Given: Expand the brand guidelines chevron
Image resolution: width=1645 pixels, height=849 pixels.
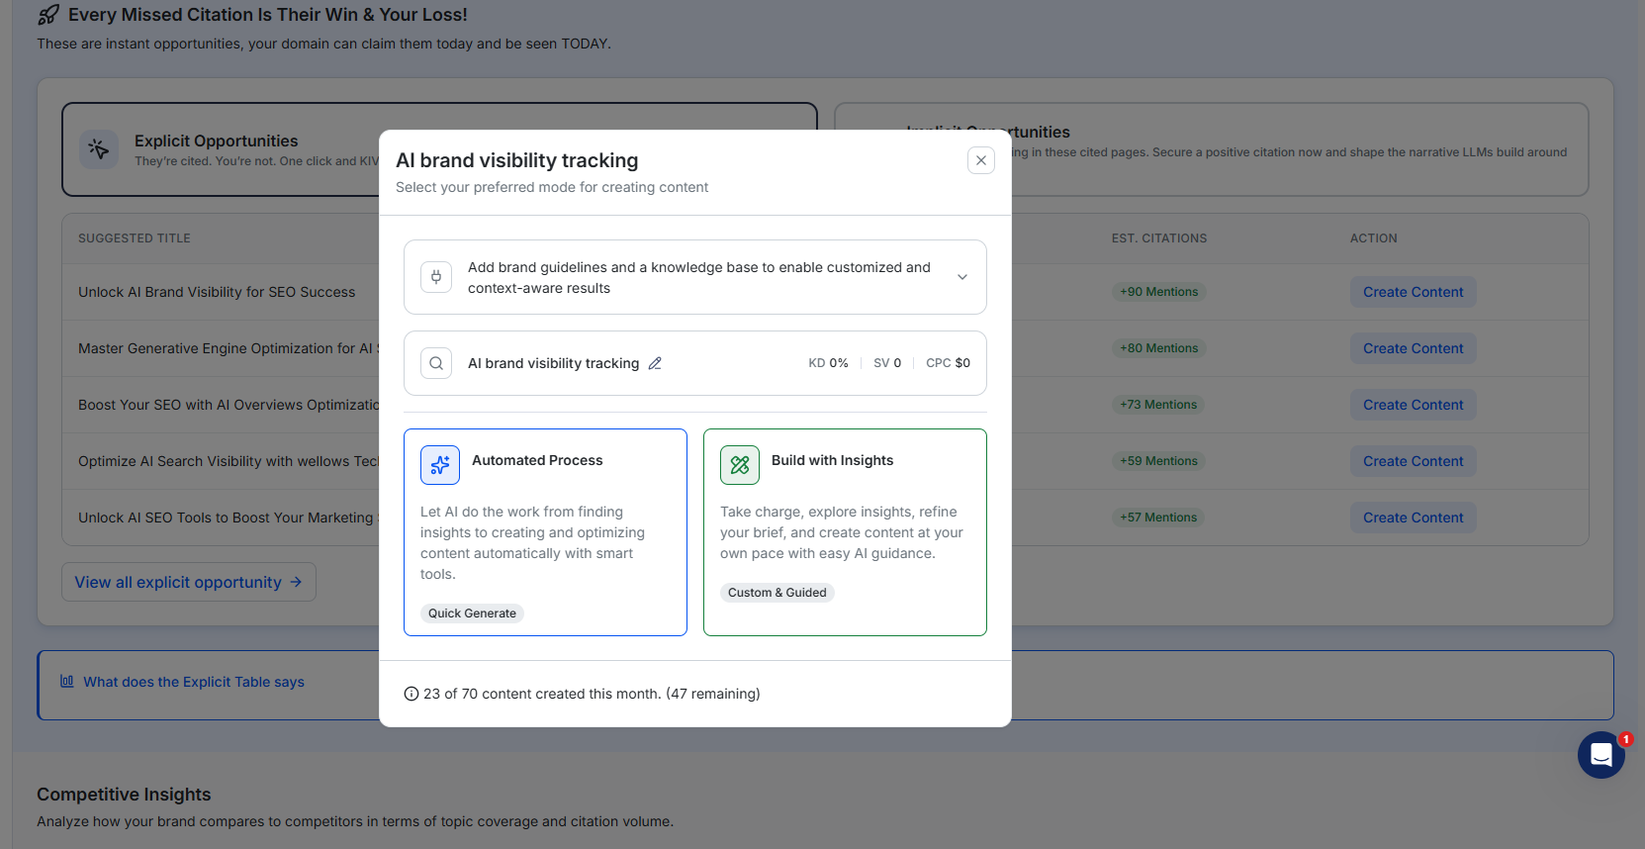Looking at the screenshot, I should [x=962, y=277].
